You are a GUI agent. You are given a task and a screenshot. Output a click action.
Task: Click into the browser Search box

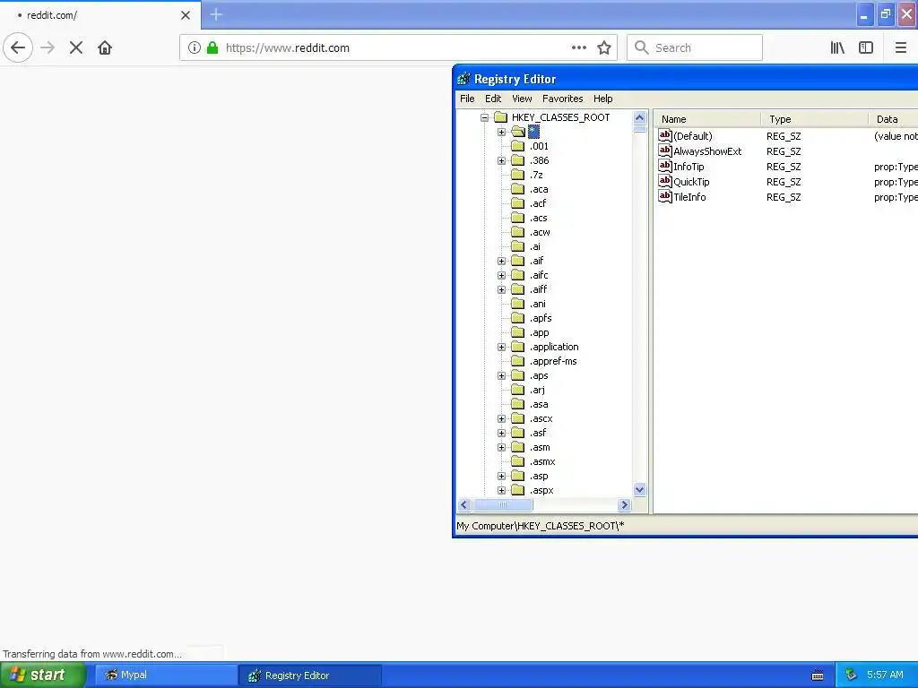pyautogui.click(x=695, y=48)
